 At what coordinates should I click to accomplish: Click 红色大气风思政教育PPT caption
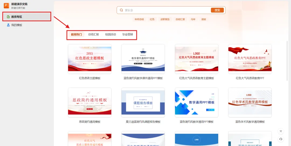coord(250,78)
